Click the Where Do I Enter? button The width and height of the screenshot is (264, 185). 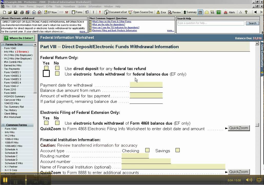click(x=19, y=38)
